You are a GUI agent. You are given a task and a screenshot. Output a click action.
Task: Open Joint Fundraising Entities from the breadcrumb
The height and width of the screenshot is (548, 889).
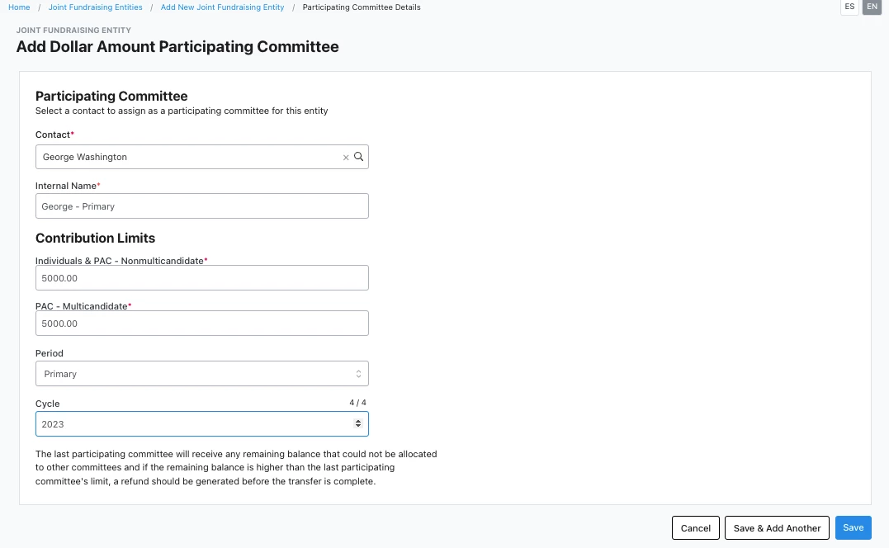(x=95, y=7)
